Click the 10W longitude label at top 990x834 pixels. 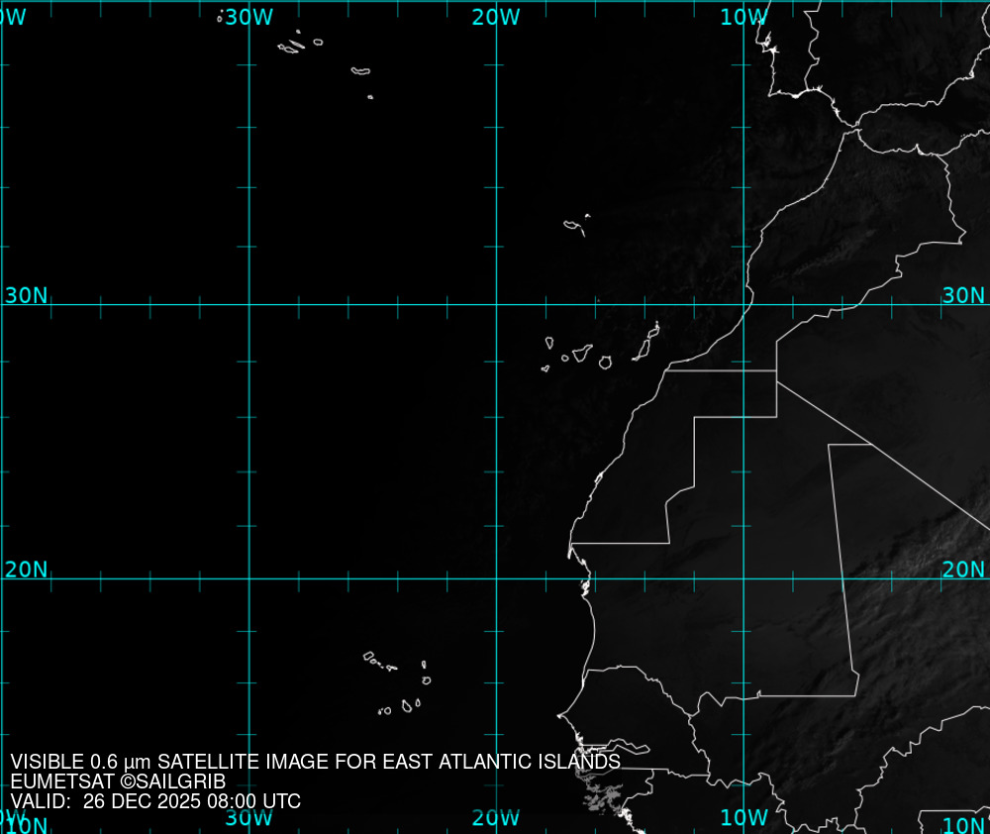(x=743, y=17)
